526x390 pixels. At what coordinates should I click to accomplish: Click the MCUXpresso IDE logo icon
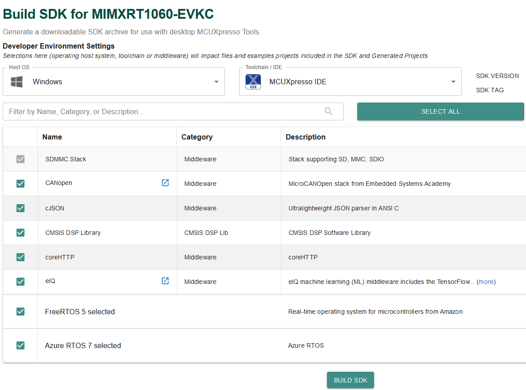coord(253,82)
